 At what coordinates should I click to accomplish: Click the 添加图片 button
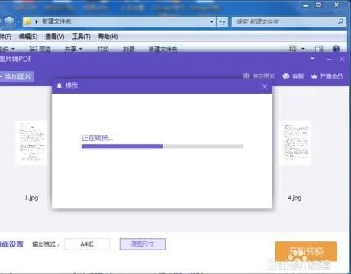(x=17, y=76)
